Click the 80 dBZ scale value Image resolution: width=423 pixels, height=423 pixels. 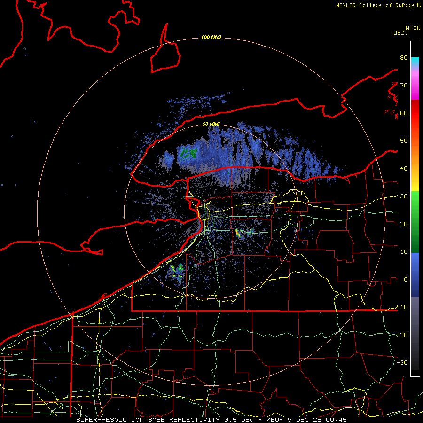[404, 57]
